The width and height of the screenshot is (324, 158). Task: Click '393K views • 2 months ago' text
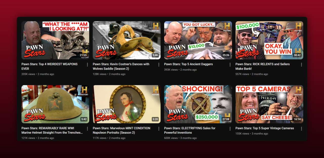click(180, 70)
